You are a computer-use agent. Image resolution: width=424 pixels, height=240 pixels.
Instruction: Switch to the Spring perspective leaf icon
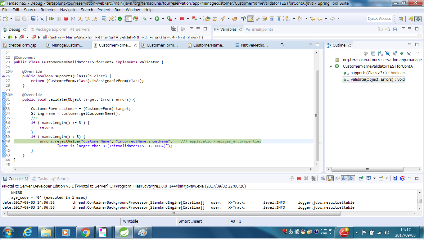(x=411, y=19)
